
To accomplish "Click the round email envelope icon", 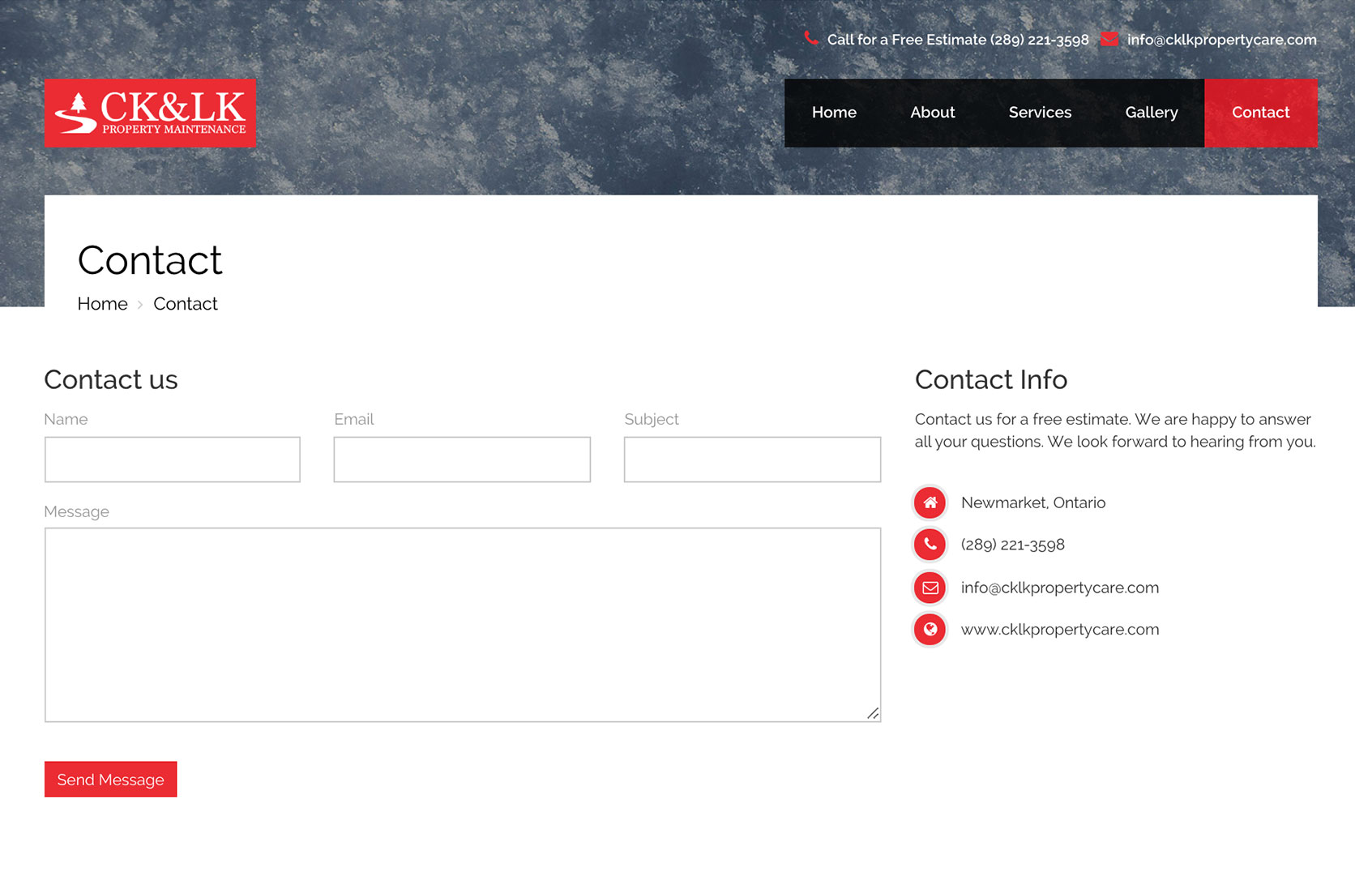I will pos(930,588).
